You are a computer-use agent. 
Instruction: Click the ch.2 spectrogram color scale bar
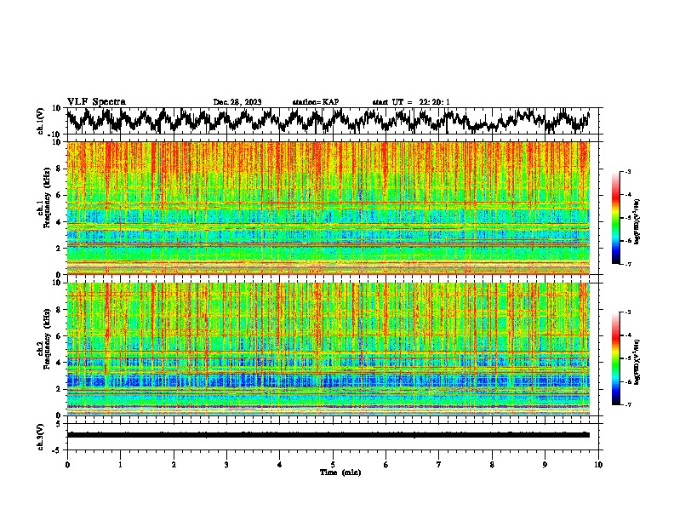[x=615, y=358]
